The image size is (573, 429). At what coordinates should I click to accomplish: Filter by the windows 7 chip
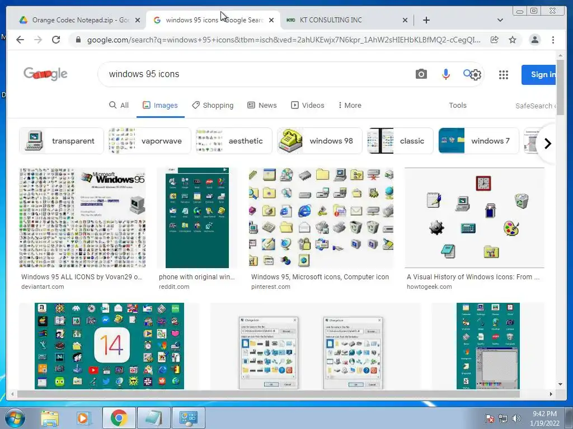(x=479, y=141)
